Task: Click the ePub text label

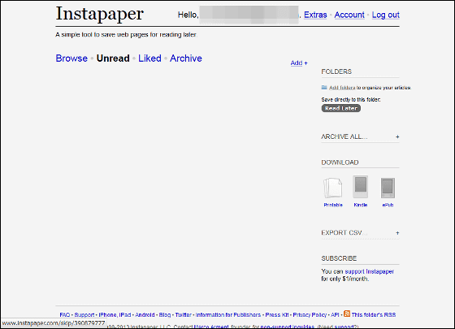Action: 388,205
